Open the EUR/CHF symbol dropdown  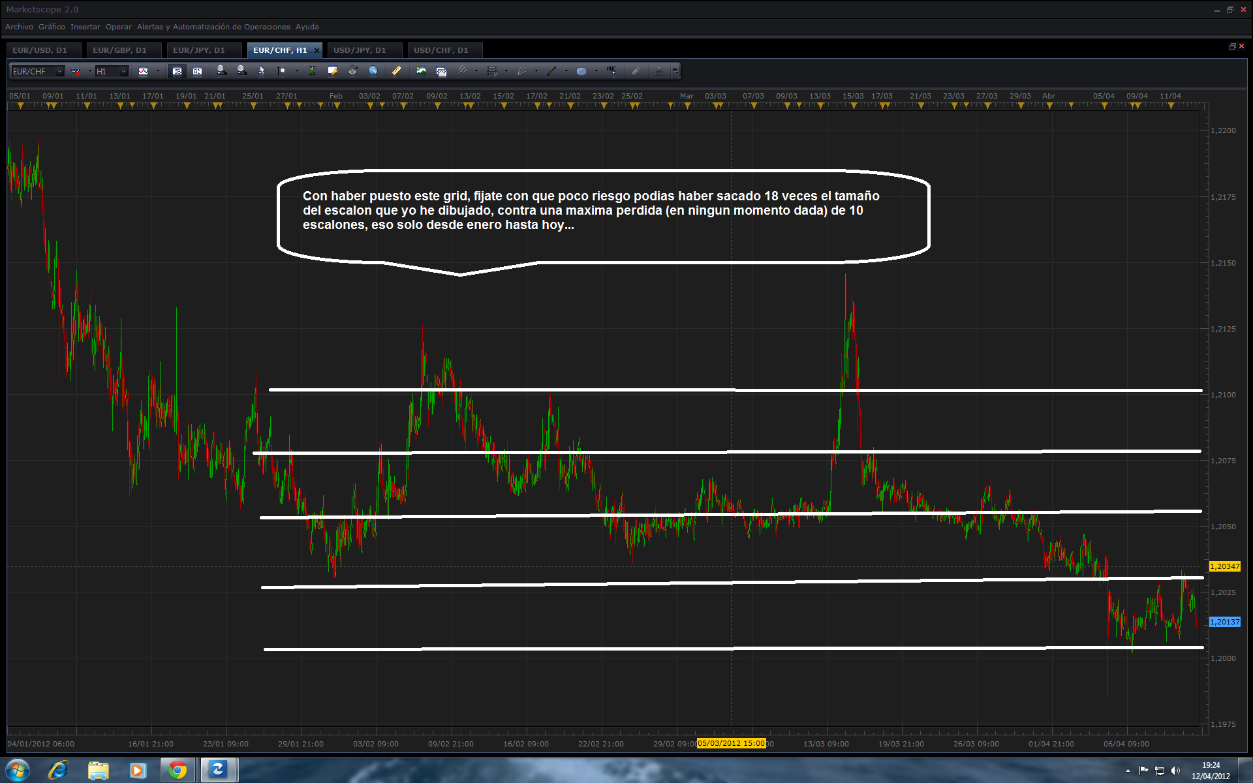coord(59,71)
